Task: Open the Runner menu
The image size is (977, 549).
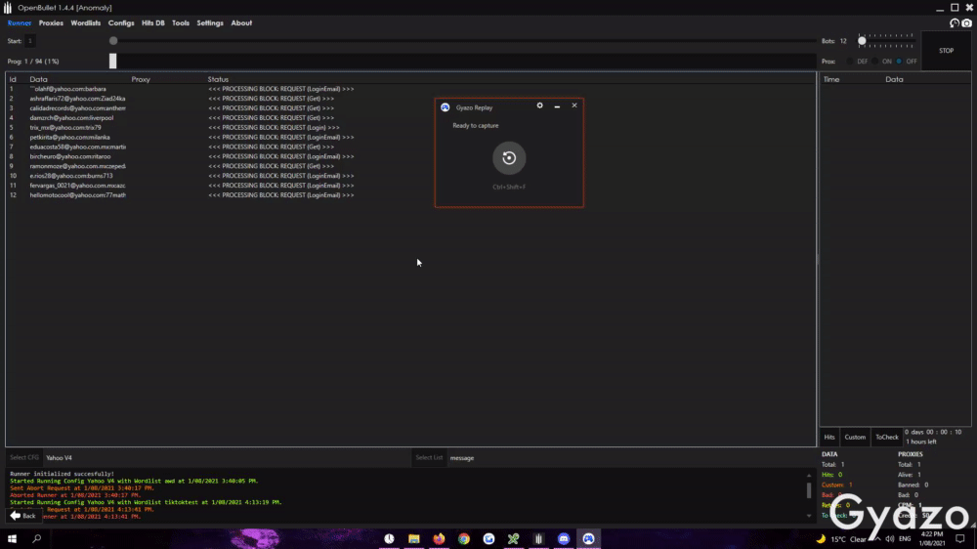Action: click(20, 23)
